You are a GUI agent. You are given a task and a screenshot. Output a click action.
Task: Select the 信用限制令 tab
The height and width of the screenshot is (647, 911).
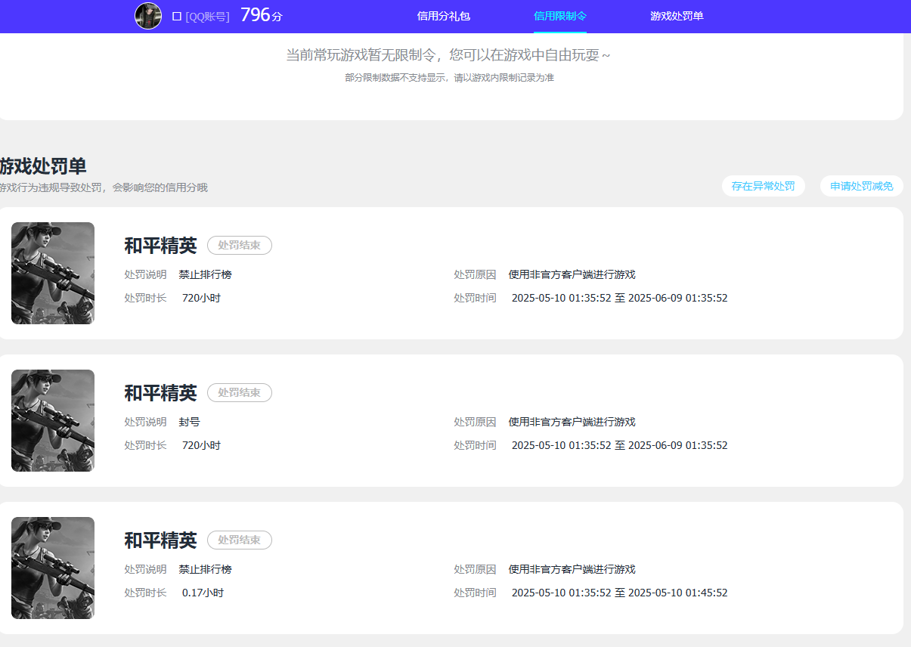[560, 16]
